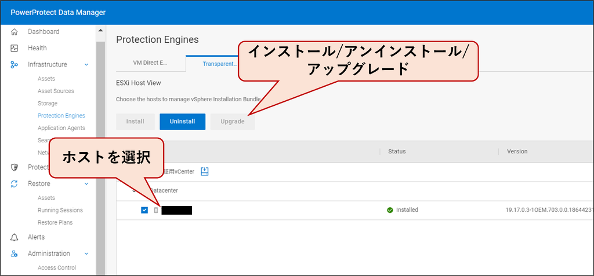Click the Infrastructure nodes icon

[14, 65]
